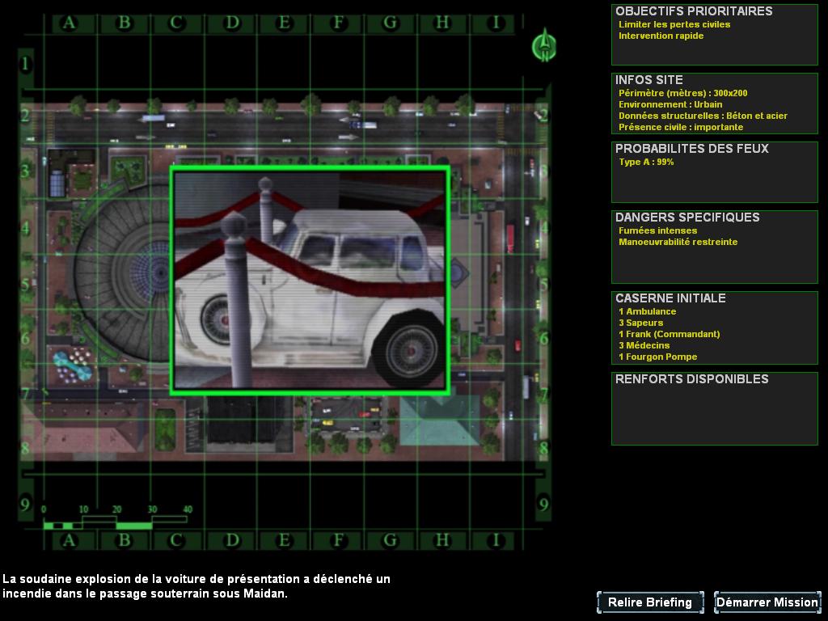Click the white presentation car image
The image size is (828, 621).
[x=310, y=280]
